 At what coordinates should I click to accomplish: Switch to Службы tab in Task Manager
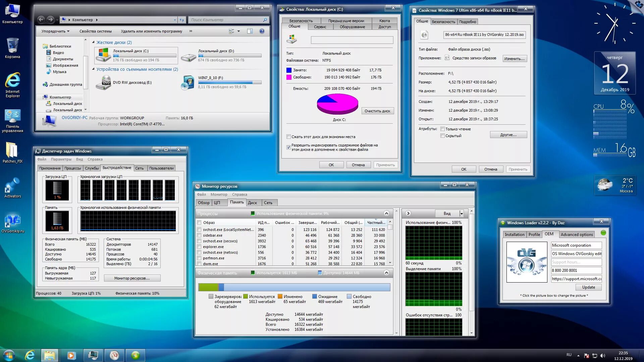(x=92, y=168)
